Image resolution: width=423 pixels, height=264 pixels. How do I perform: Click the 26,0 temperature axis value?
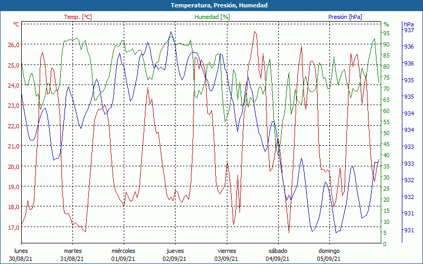tap(14, 45)
